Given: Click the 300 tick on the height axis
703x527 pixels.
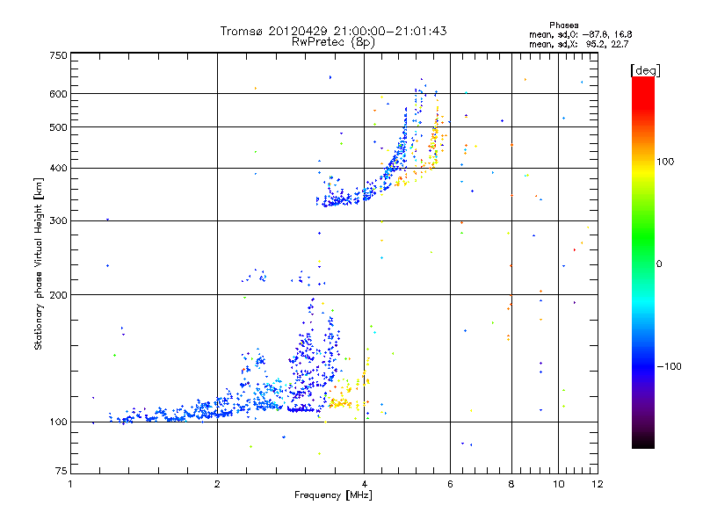Looking at the screenshot, I should (x=58, y=220).
